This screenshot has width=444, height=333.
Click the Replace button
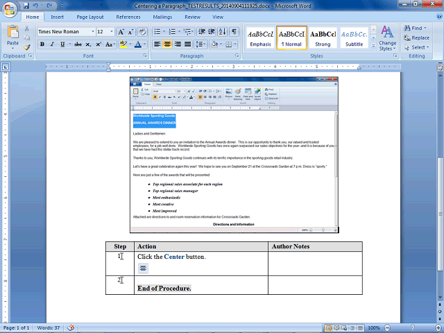click(416, 37)
